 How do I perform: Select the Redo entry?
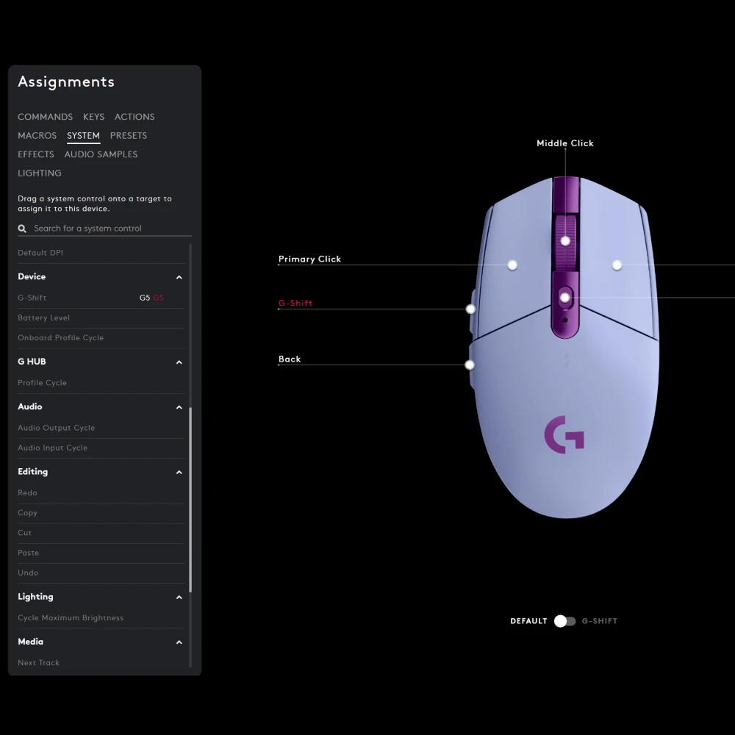101,492
